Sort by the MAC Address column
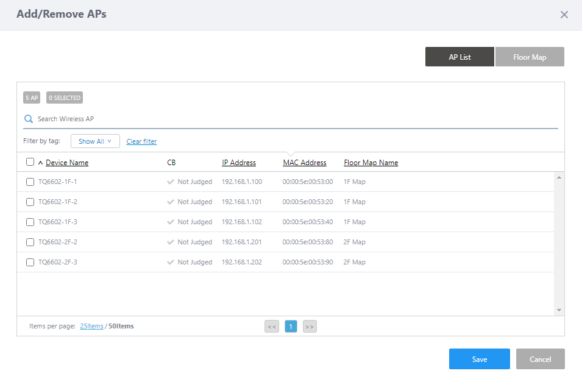This screenshot has width=582, height=379. point(305,163)
